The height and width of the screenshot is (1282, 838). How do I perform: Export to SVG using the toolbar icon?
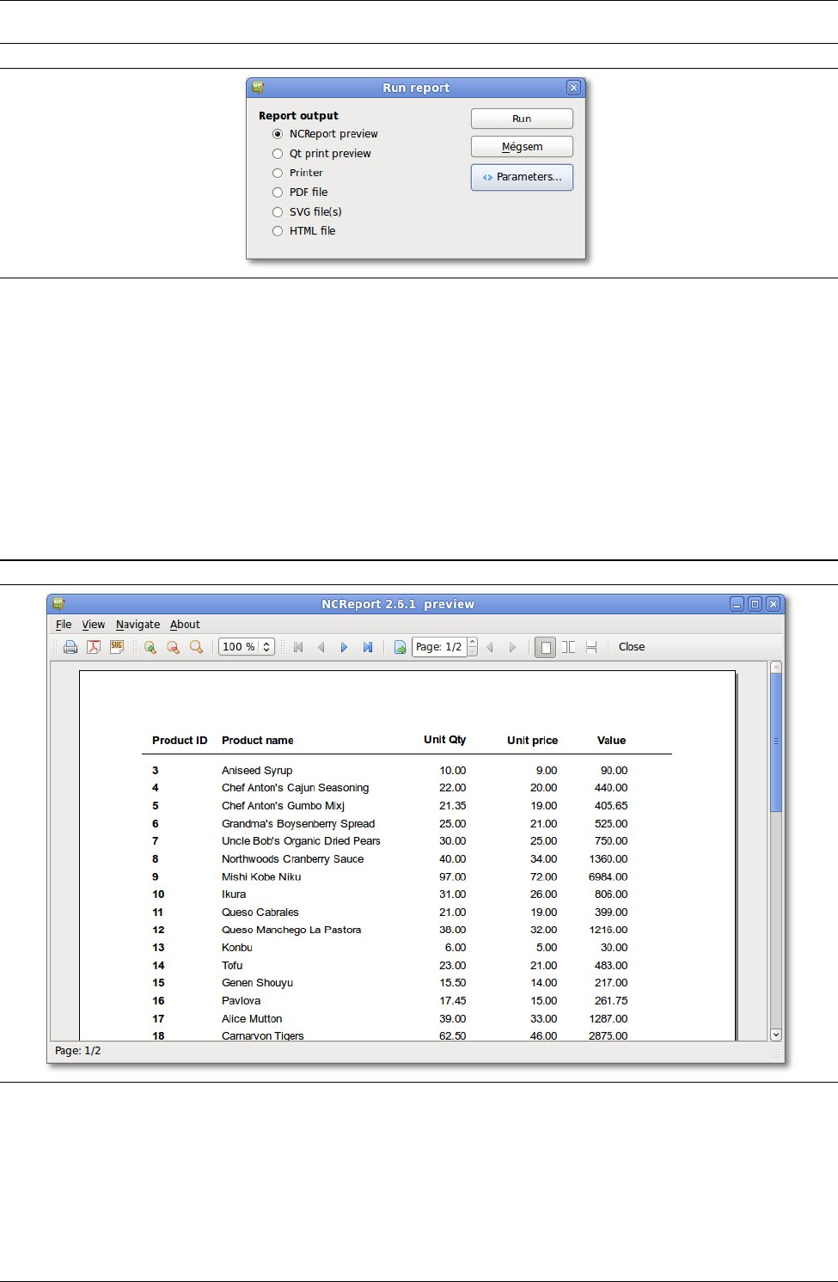[x=117, y=647]
